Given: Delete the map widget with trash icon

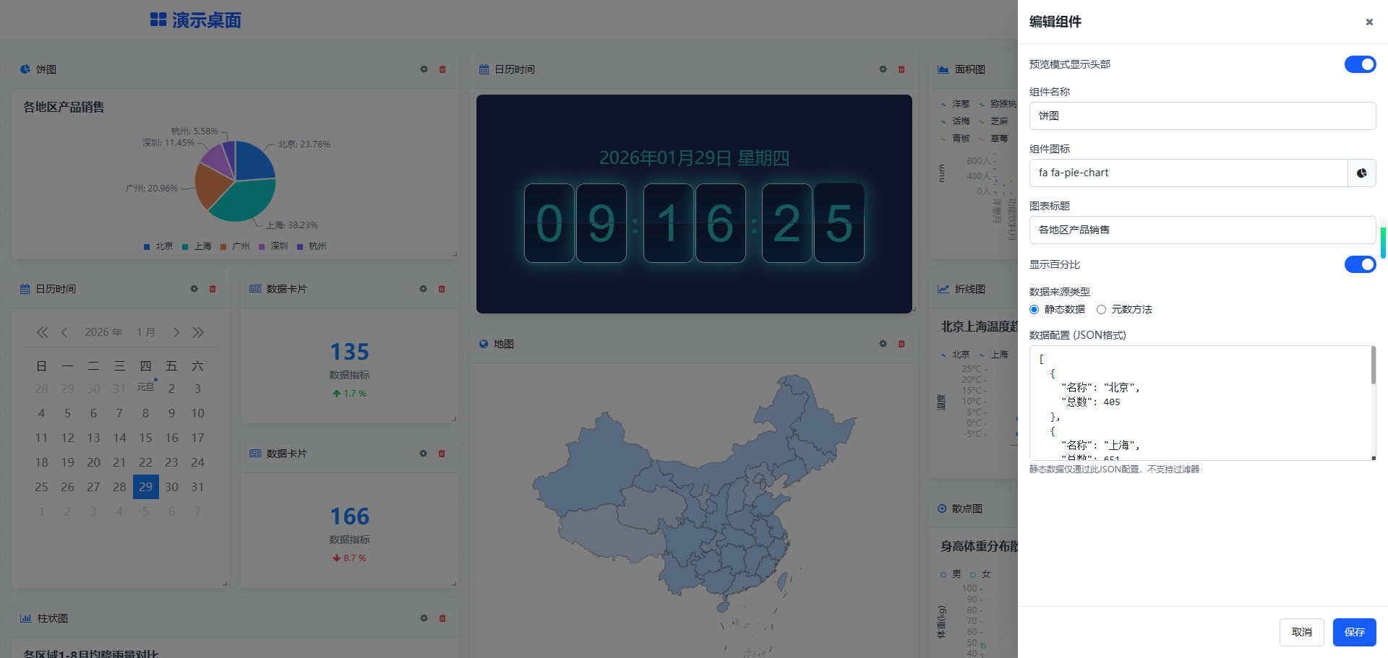Looking at the screenshot, I should tap(901, 344).
